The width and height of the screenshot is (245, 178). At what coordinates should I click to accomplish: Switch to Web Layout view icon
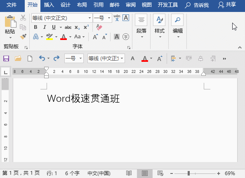(x=160, y=173)
